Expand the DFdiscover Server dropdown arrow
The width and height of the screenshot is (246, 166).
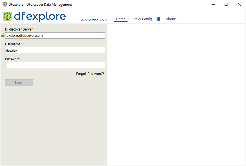coord(102,36)
